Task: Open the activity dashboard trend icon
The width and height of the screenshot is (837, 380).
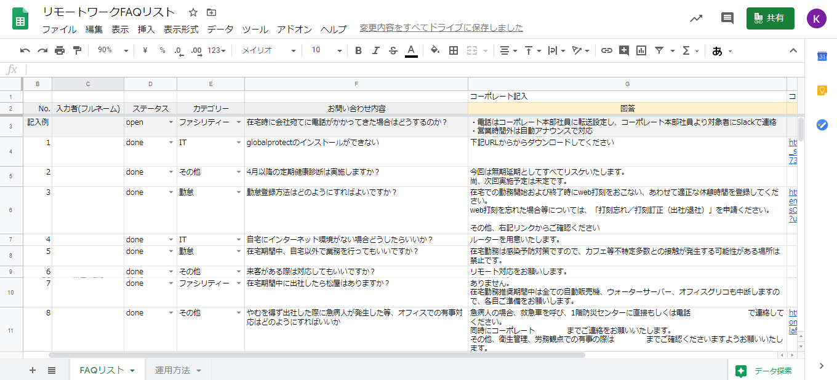Action: pyautogui.click(x=696, y=18)
